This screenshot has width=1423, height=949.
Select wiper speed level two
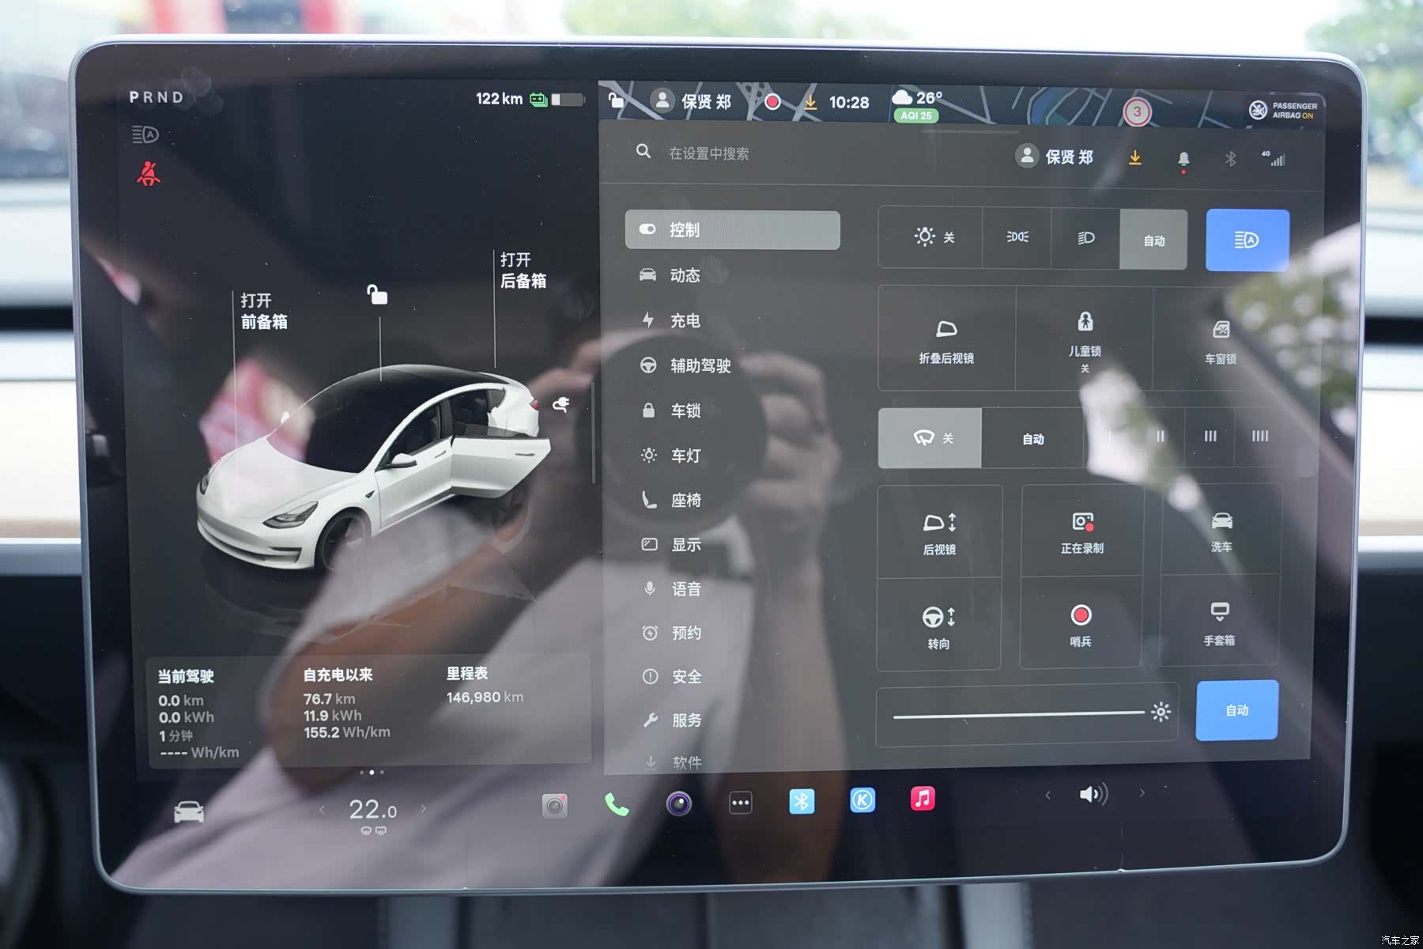1160,437
